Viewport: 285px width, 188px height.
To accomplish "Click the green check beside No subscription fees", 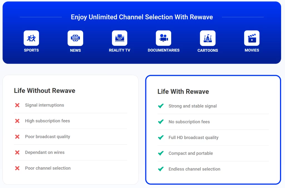I will (161, 122).
